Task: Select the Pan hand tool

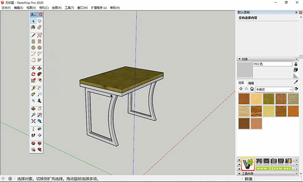Action: [40, 109]
